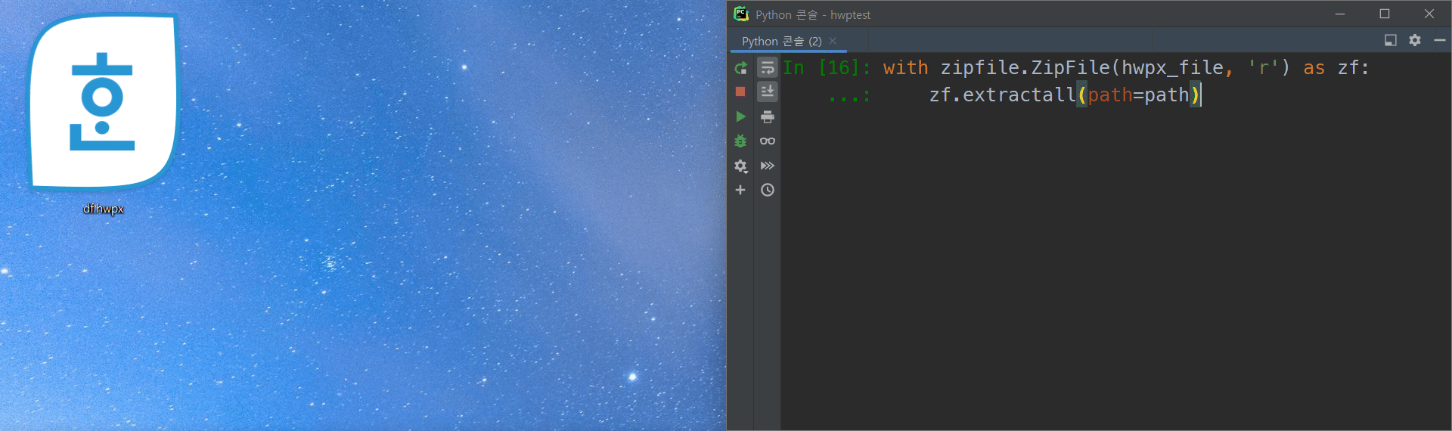Screen dimensions: 1452x431
Task: Close the Python 콘솔 (2) tab
Action: click(833, 41)
